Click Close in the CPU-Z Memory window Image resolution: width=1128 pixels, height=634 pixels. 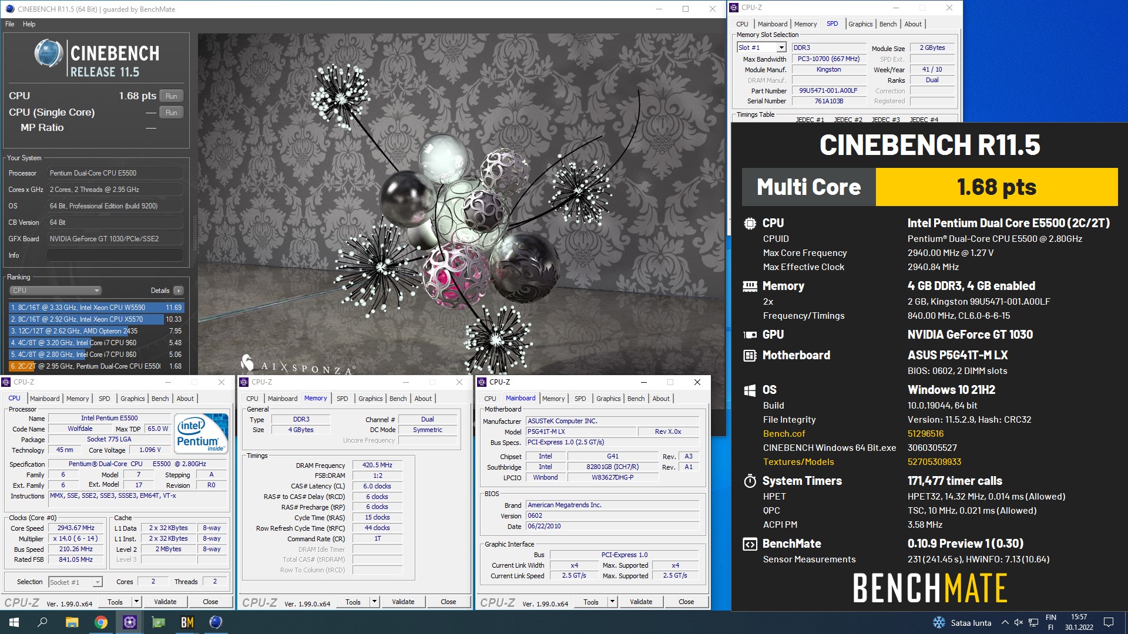448,602
